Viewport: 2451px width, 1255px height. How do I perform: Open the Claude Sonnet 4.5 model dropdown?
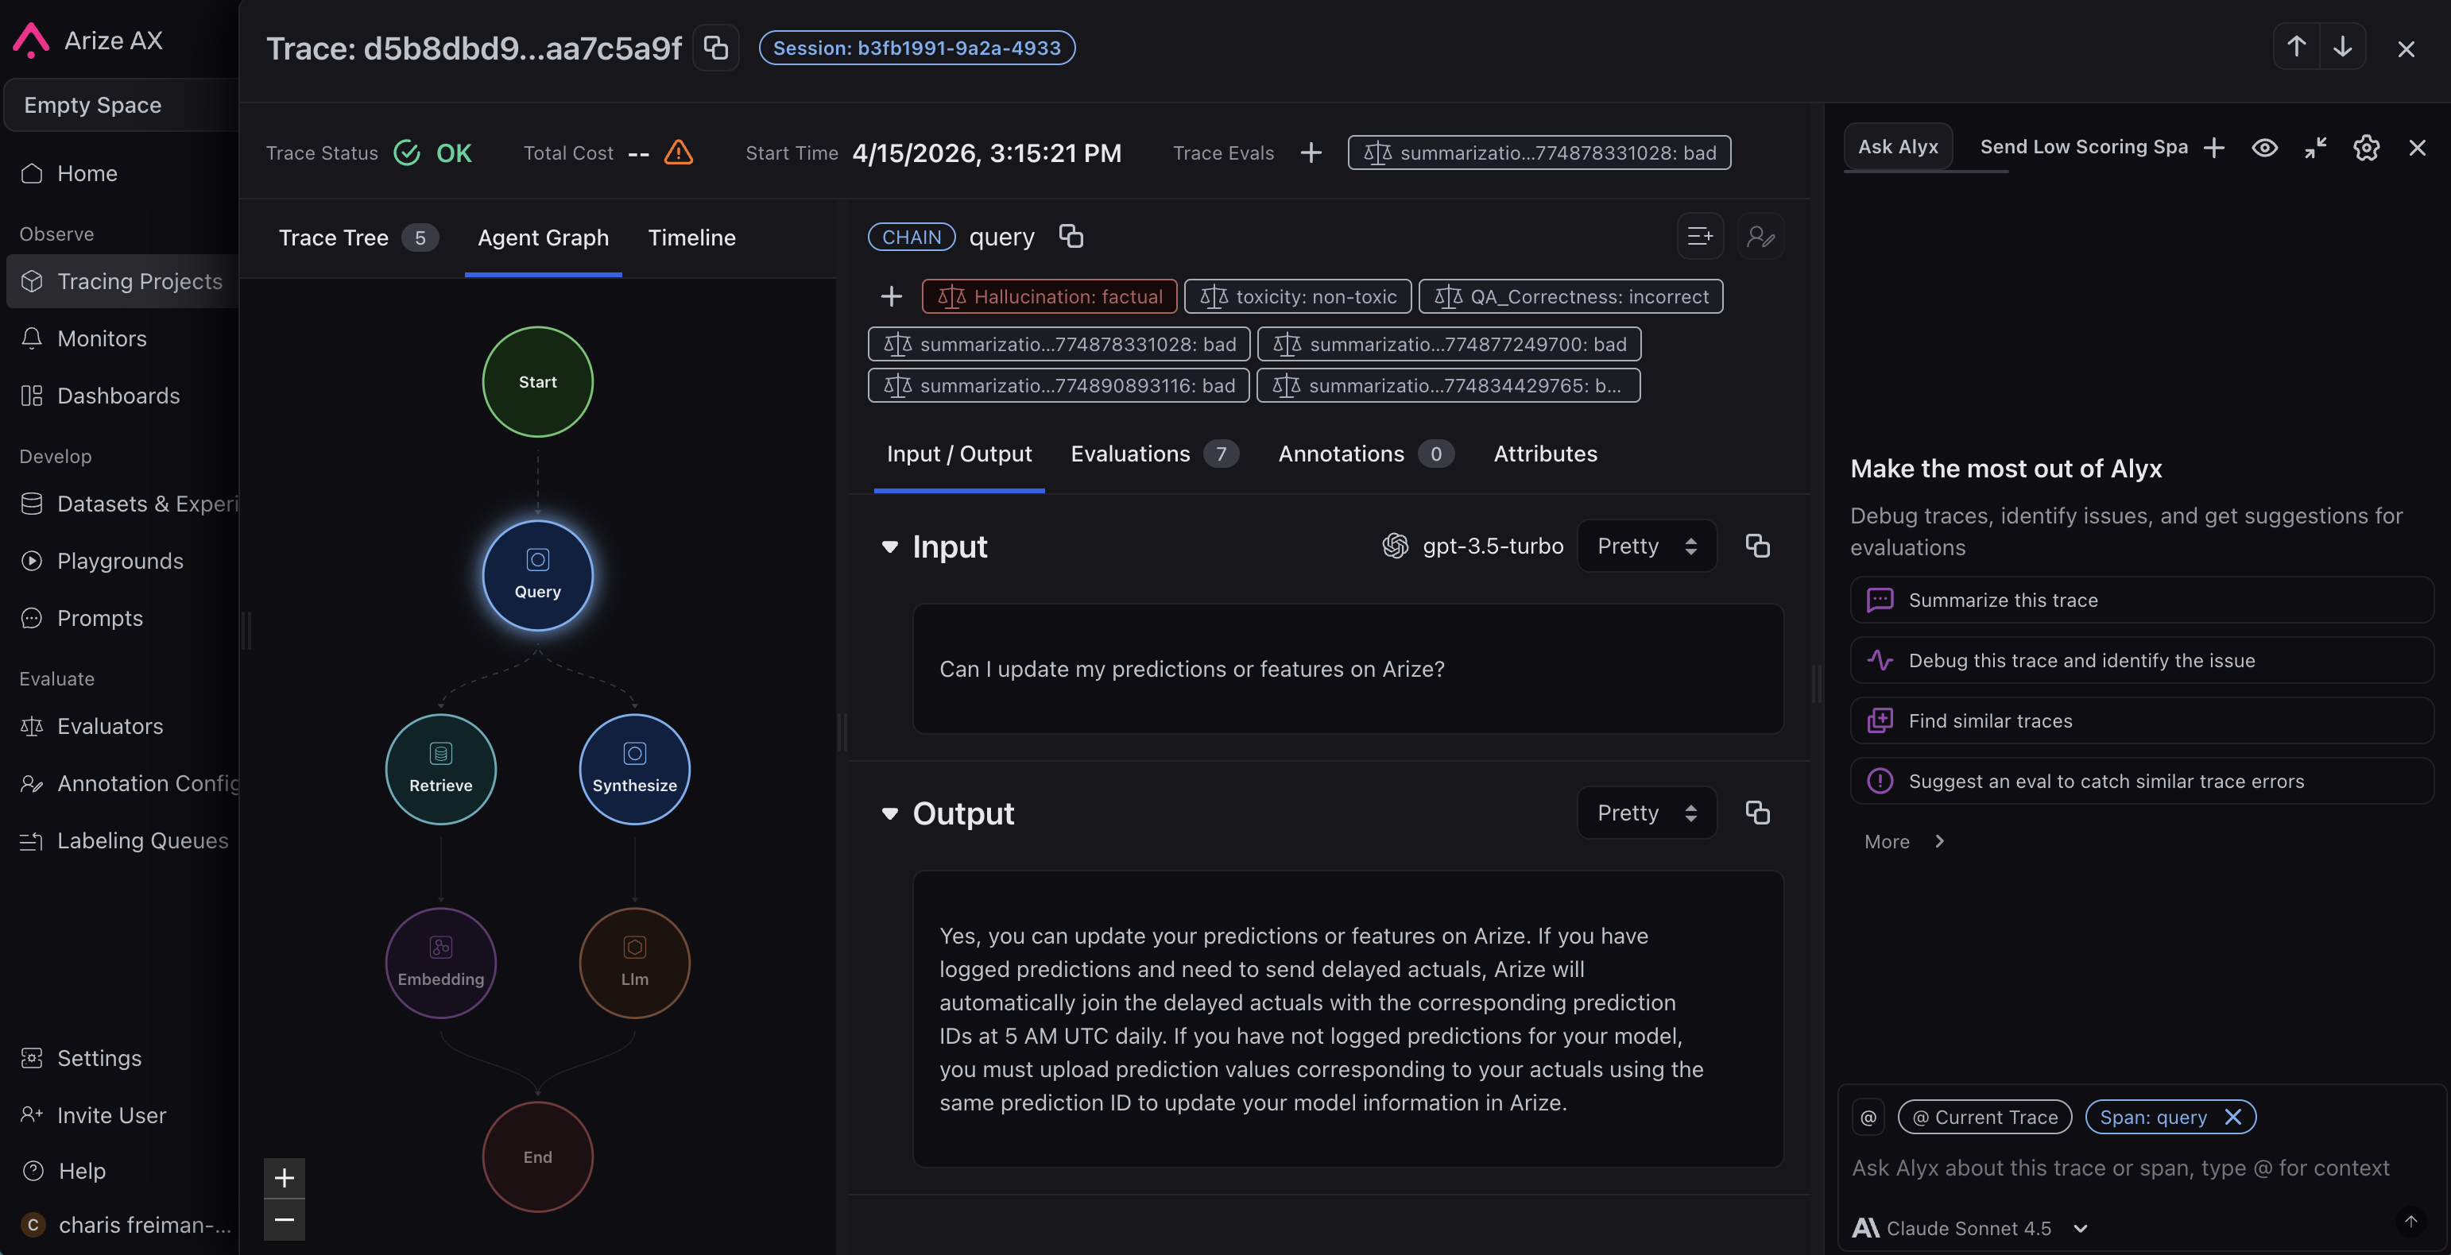pos(1970,1227)
